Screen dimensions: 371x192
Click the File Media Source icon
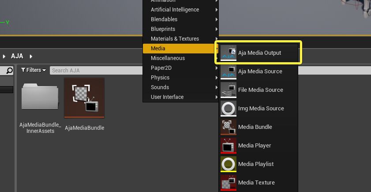coord(229,90)
